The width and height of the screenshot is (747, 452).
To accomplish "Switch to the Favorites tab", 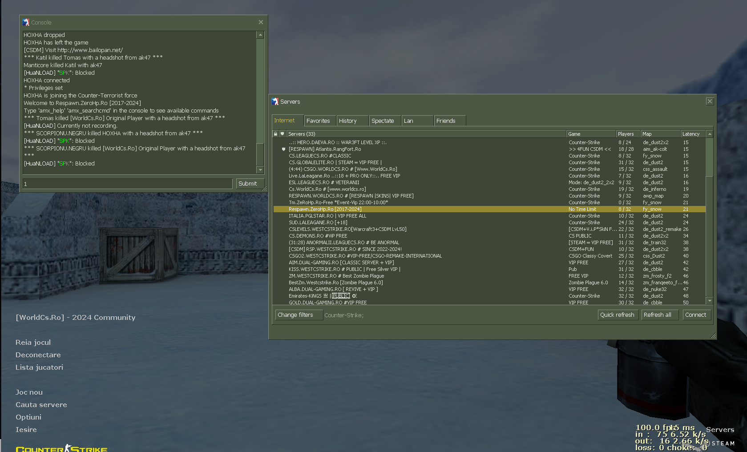I will (320, 121).
